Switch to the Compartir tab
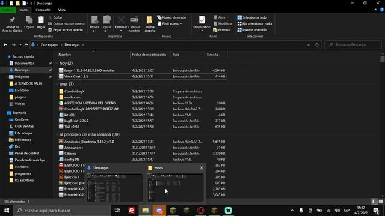The image size is (385, 216). point(43,10)
